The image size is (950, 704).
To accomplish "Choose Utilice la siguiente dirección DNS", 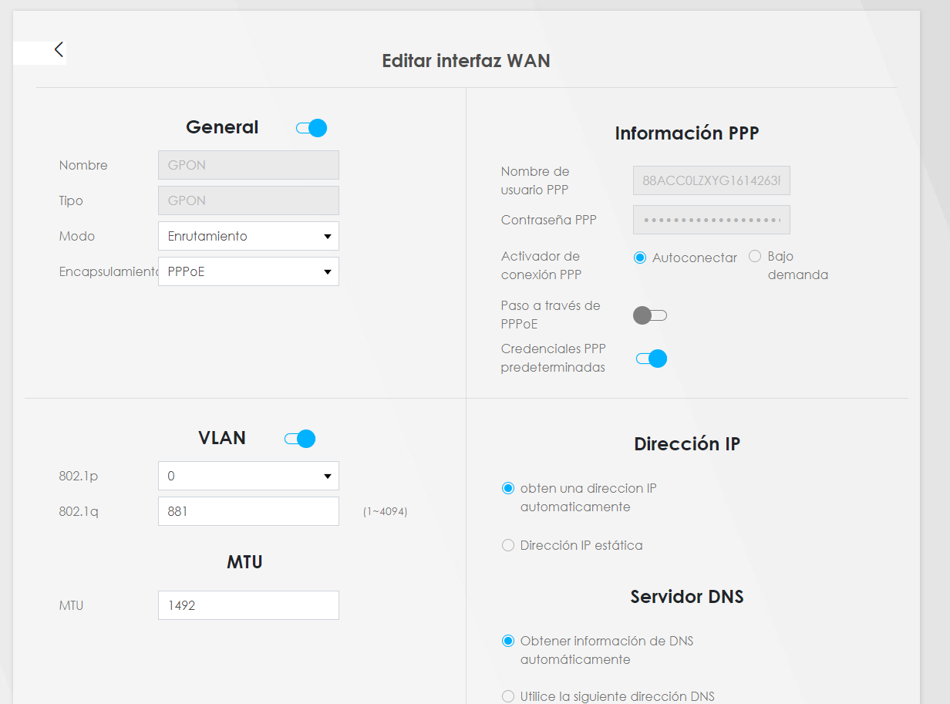I will (507, 696).
